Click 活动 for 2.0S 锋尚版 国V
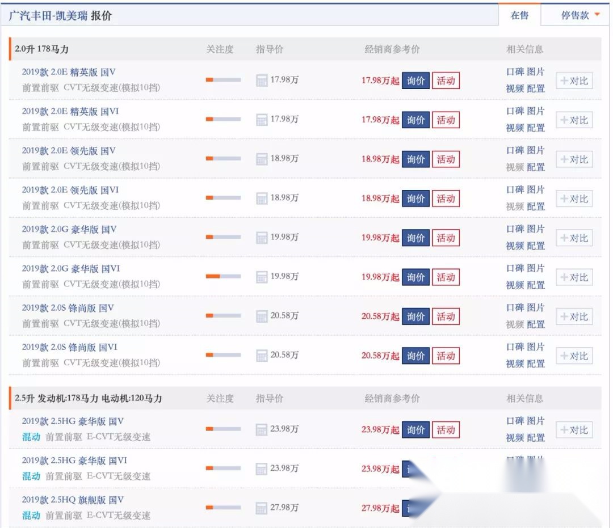 click(446, 316)
